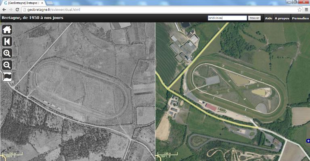Zoom out with the minus magnifier
Viewport: 310px width, 161px height.
(x=7, y=65)
